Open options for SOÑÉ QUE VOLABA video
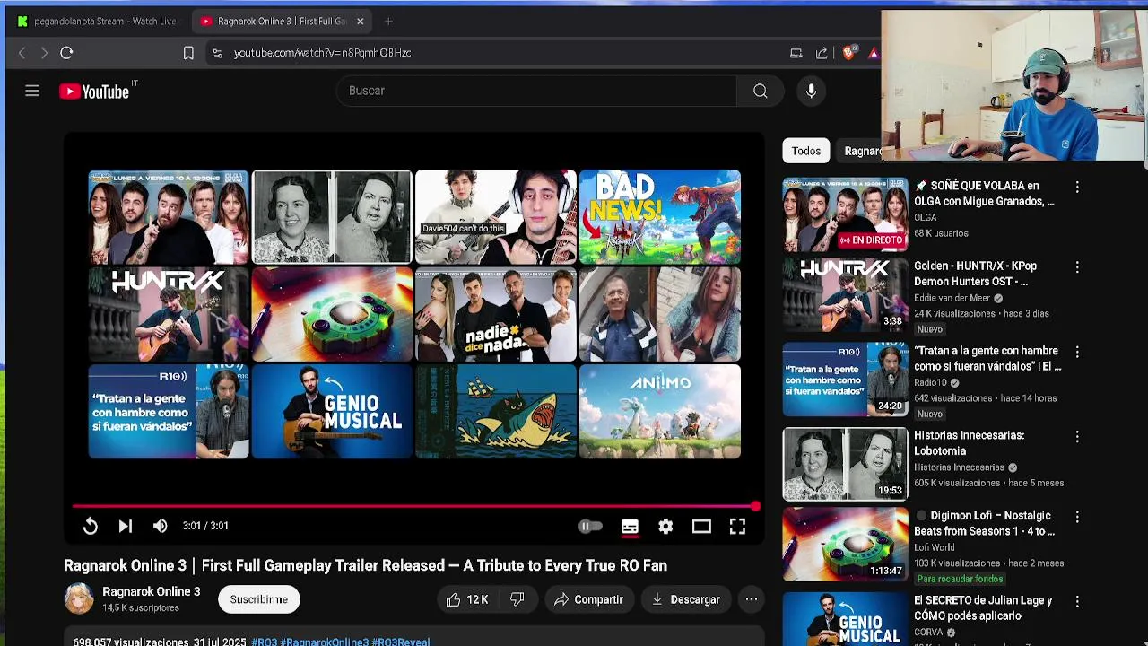 coord(1077,188)
